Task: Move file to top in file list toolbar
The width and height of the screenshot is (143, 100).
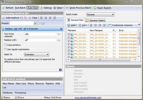Action: click(x=91, y=25)
